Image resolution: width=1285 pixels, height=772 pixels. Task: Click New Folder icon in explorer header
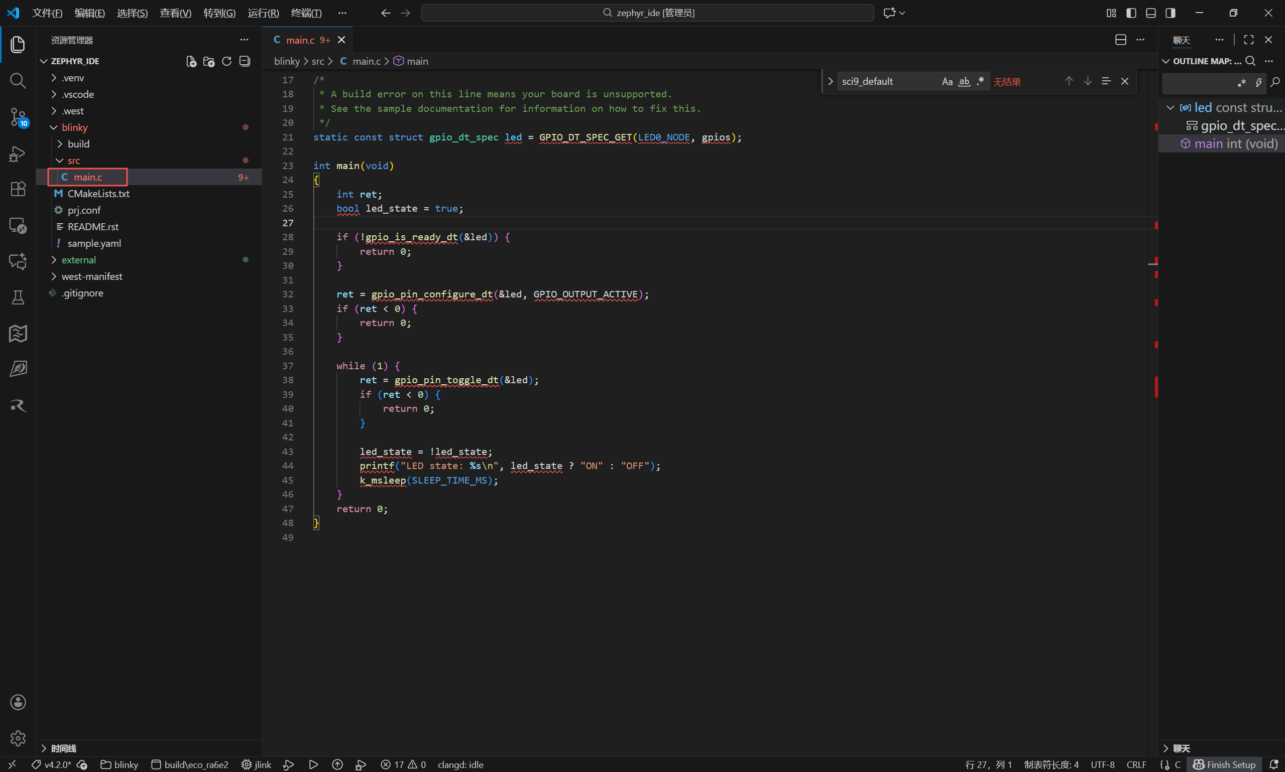[209, 61]
